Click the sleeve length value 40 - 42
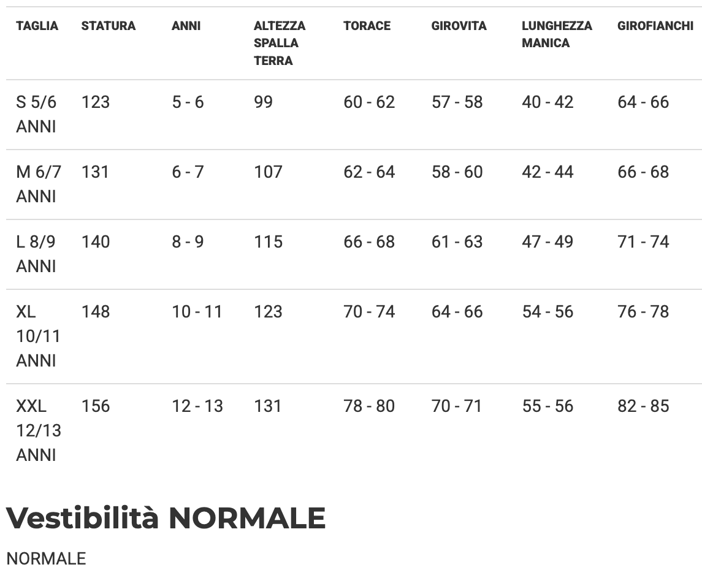The height and width of the screenshot is (578, 702). (547, 102)
